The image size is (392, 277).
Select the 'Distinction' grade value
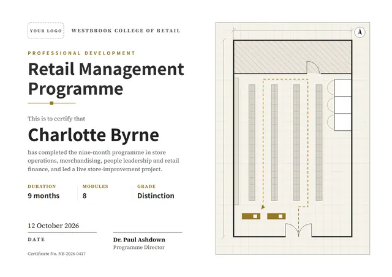click(156, 196)
